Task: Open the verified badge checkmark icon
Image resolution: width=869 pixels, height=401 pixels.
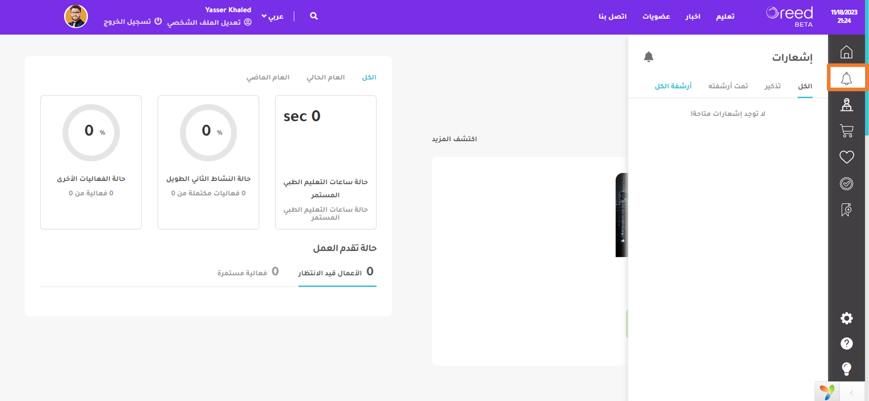Action: point(846,184)
